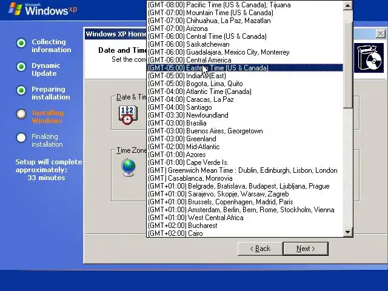388x291 pixels.
Task: Go to the Next setup page
Action: click(x=306, y=249)
